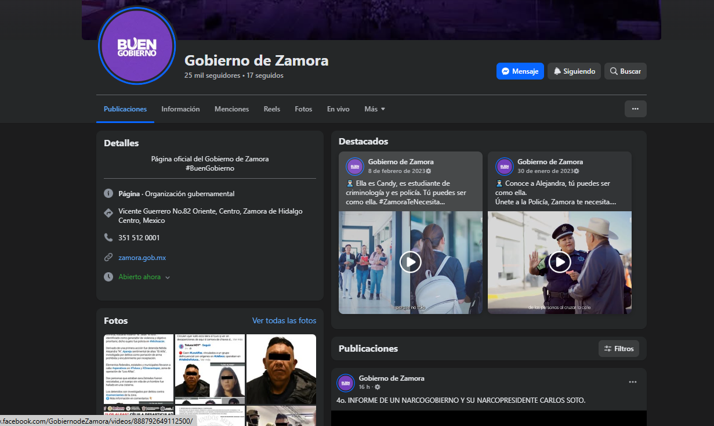This screenshot has height=426, width=714.
Task: Click the Detalles section heading
Action: coord(121,143)
